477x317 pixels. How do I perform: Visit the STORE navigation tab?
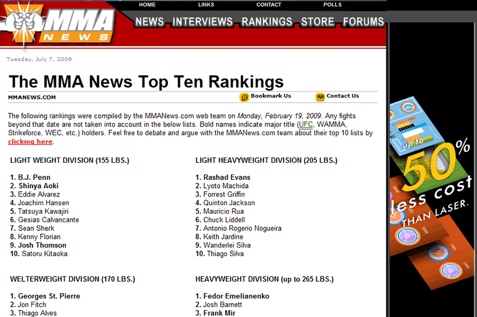point(317,22)
